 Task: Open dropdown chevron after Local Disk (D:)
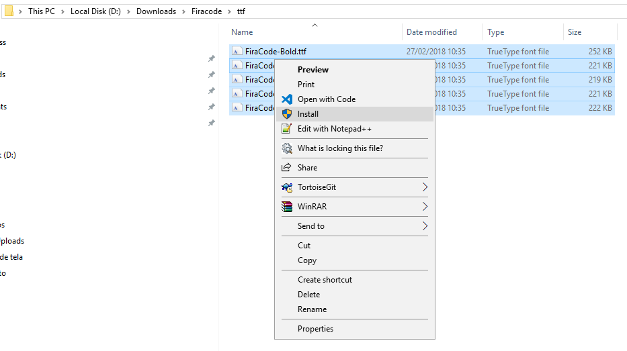tap(128, 11)
